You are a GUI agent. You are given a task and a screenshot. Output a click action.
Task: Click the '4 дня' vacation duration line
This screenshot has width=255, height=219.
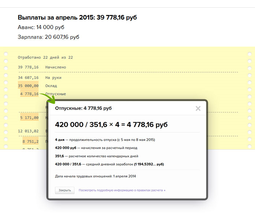pos(105,139)
